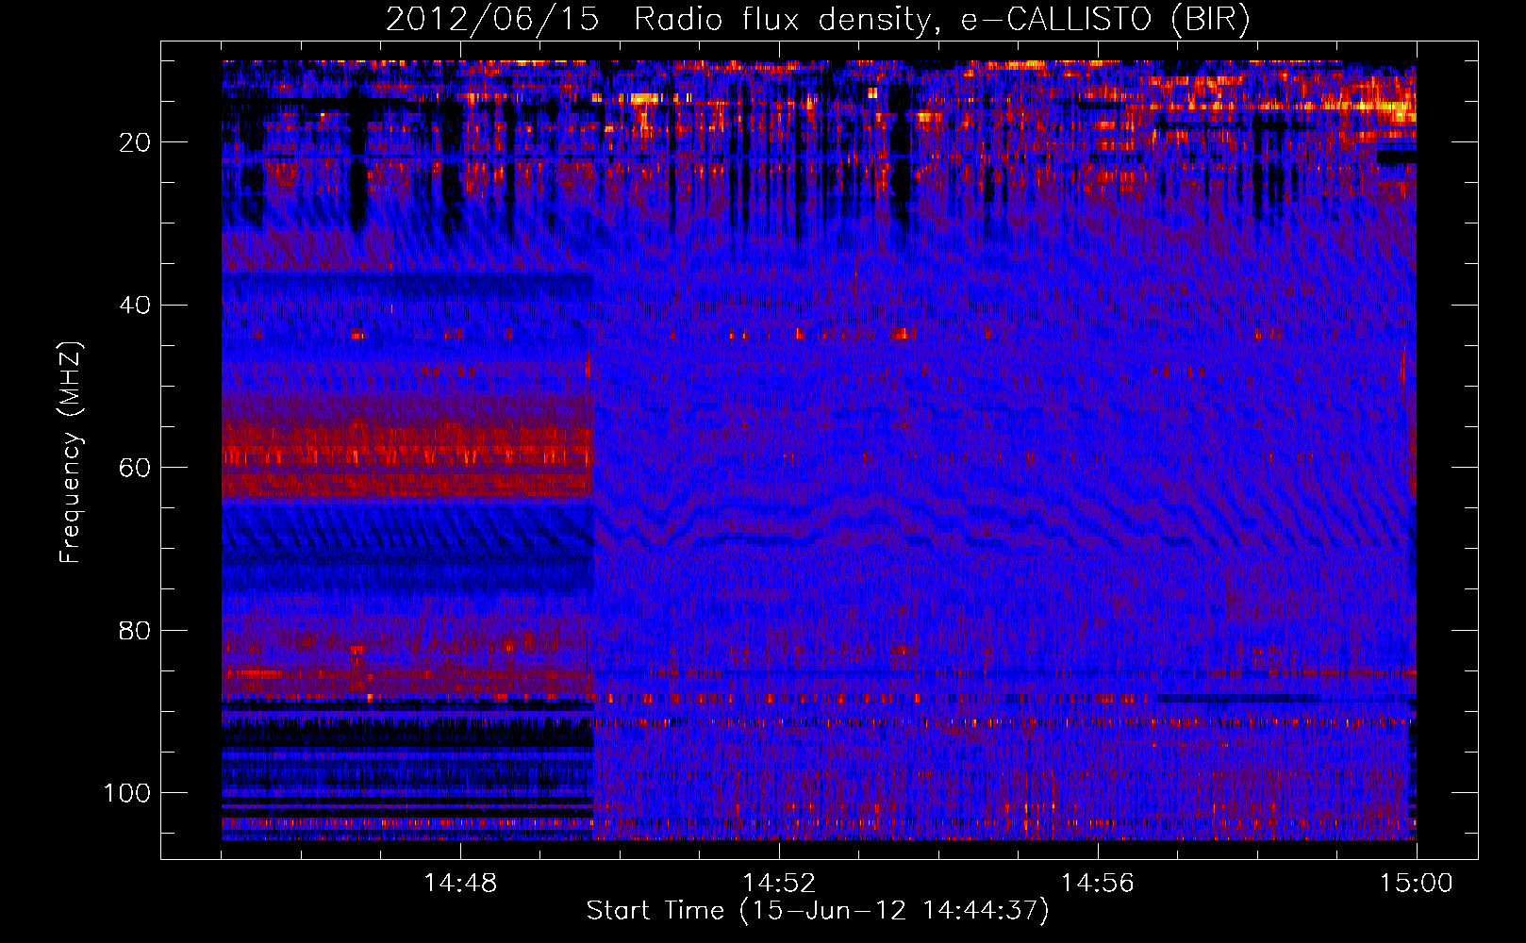The width and height of the screenshot is (1526, 943).
Task: Click the 'Start Time (15-Jun-12 14:44:37)' label
Action: [818, 911]
